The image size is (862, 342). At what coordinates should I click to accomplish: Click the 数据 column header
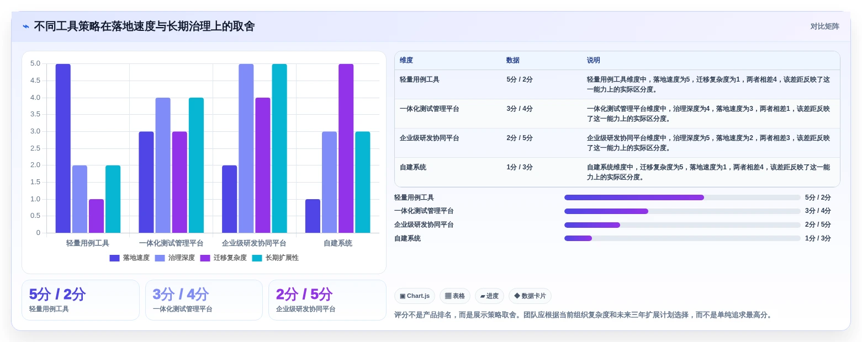pyautogui.click(x=513, y=61)
